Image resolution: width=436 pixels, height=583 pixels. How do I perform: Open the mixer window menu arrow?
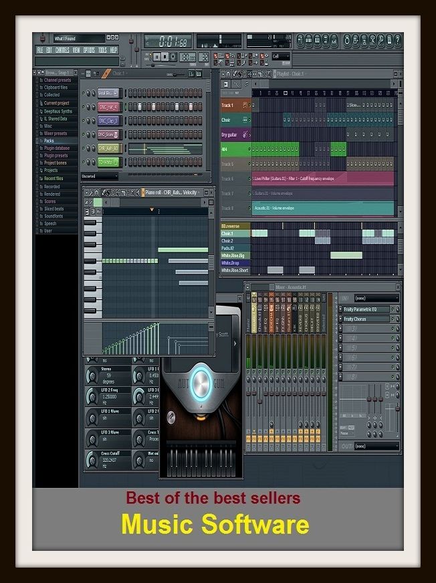click(x=247, y=287)
